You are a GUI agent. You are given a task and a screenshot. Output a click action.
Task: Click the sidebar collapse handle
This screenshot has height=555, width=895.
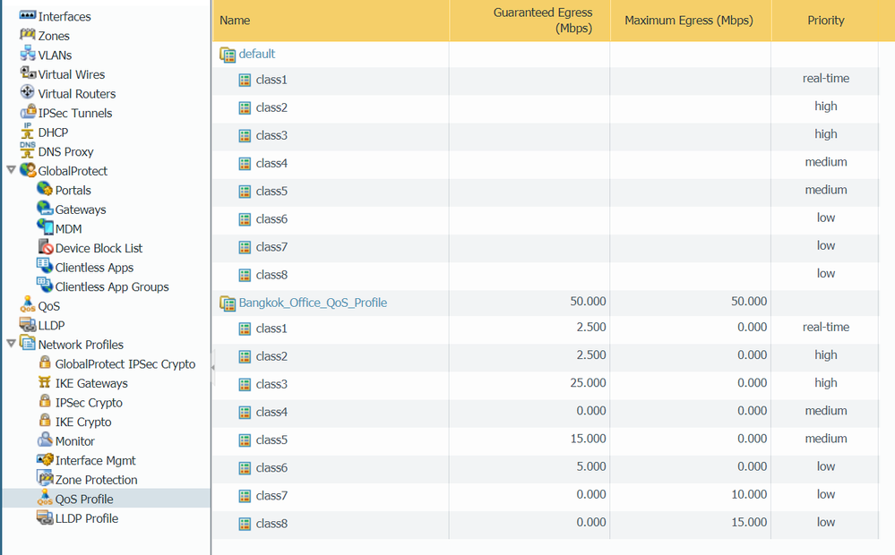(212, 367)
